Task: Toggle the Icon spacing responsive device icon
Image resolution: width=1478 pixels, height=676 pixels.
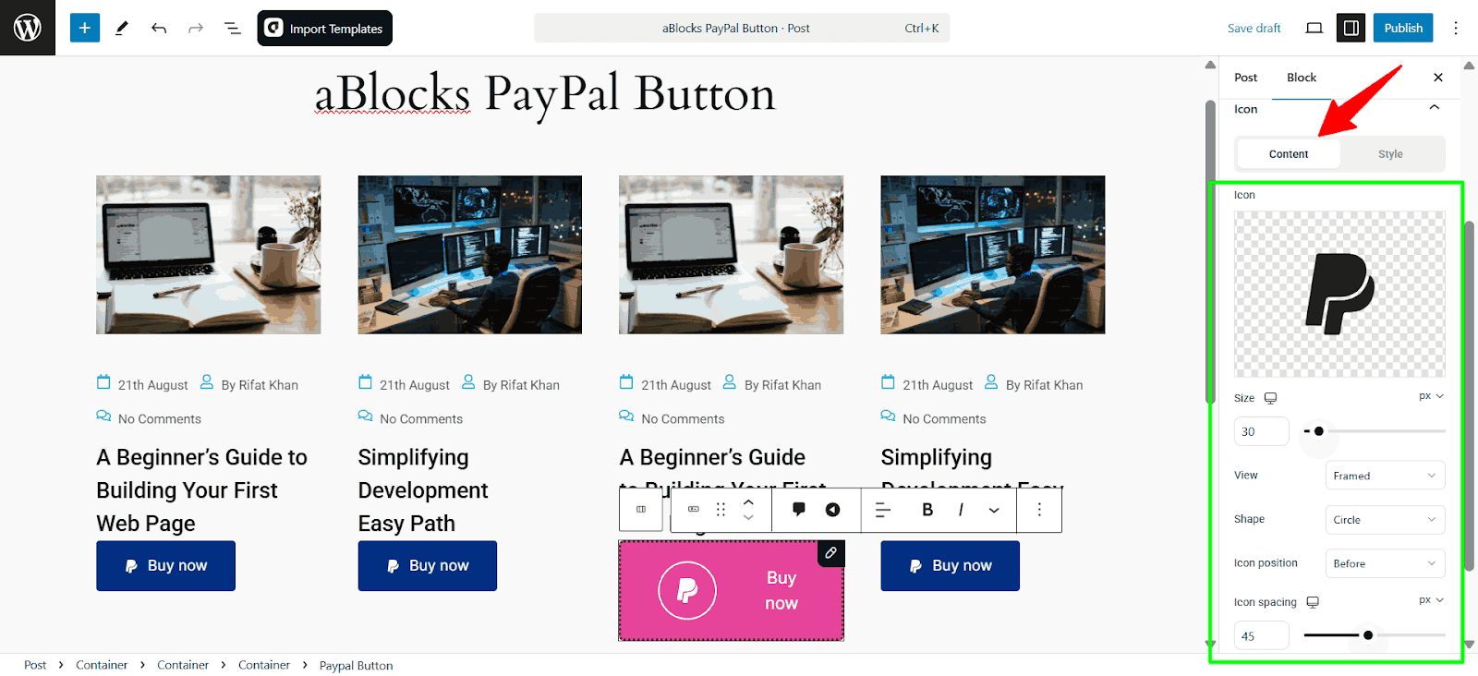Action: click(1313, 602)
